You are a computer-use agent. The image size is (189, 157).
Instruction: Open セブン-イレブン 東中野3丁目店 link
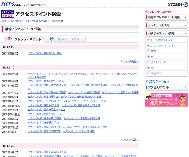43,123
